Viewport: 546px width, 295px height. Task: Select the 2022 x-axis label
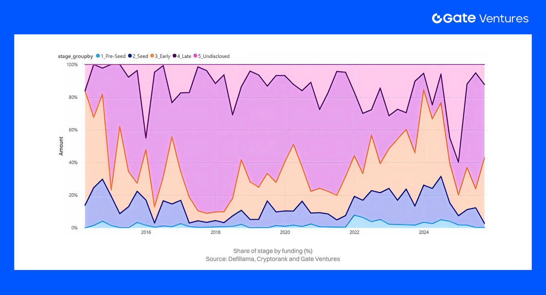354,232
